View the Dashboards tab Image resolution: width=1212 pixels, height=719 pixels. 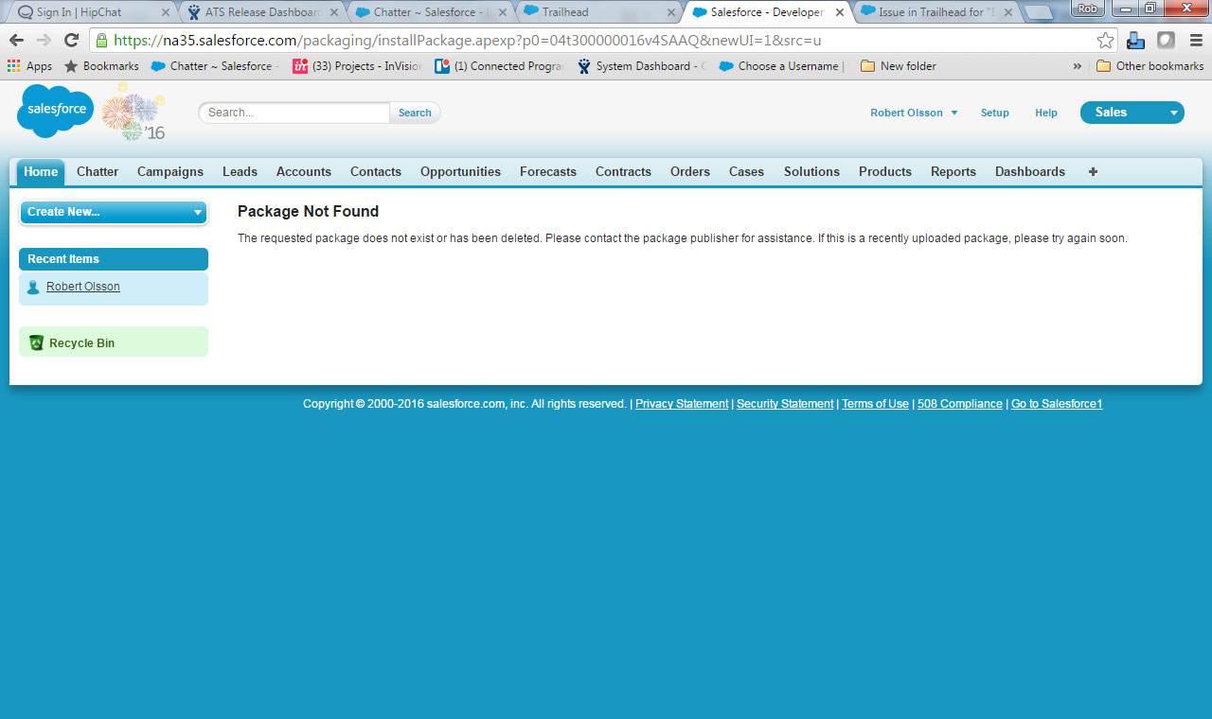1030,172
